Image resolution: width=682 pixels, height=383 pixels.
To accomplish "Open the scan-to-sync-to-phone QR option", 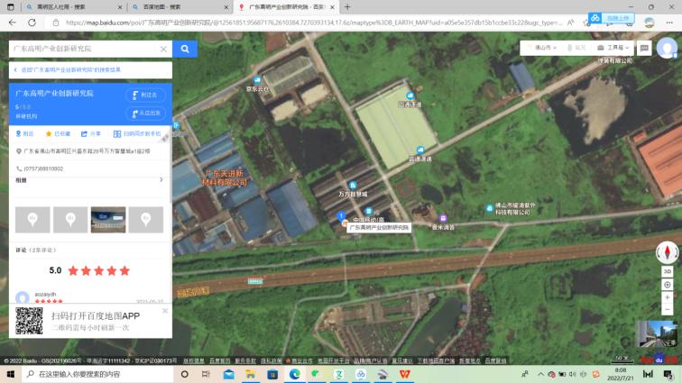I will coord(137,133).
